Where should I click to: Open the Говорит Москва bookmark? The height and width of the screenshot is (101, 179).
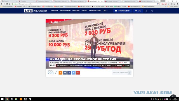coord(48,6)
